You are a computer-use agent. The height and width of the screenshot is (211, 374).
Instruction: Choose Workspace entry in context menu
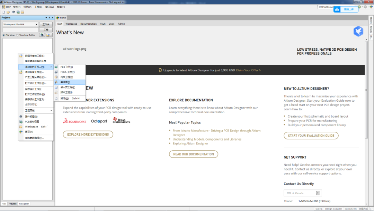point(36,127)
